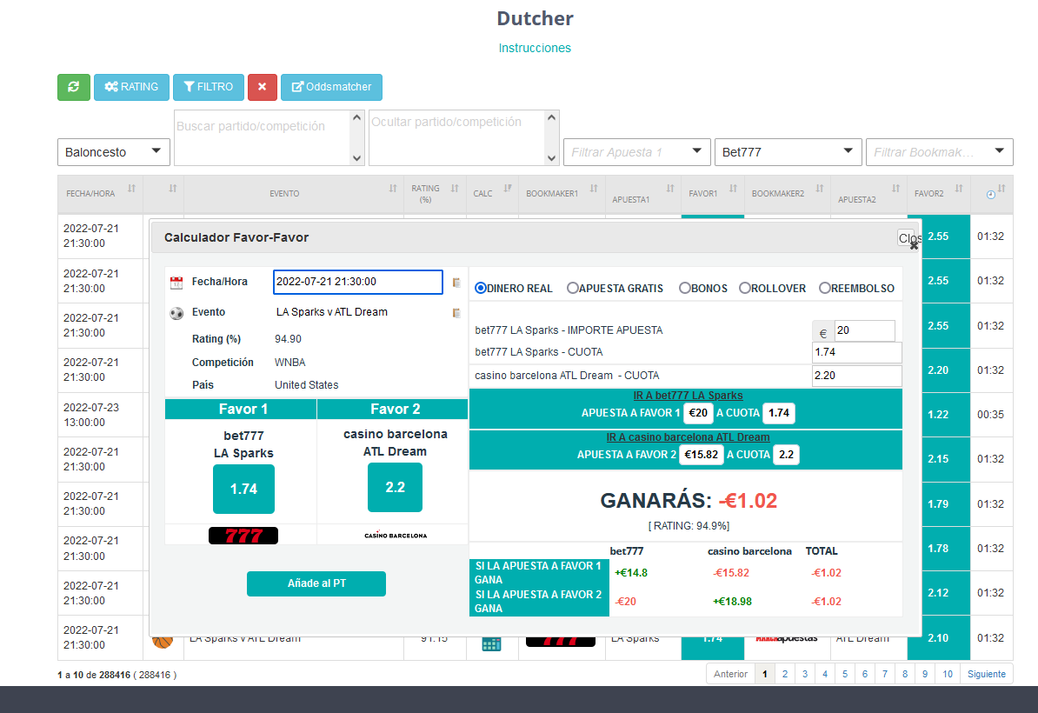Click the FILTRO button
Viewport: 1038px width, 713px height.
[x=209, y=87]
